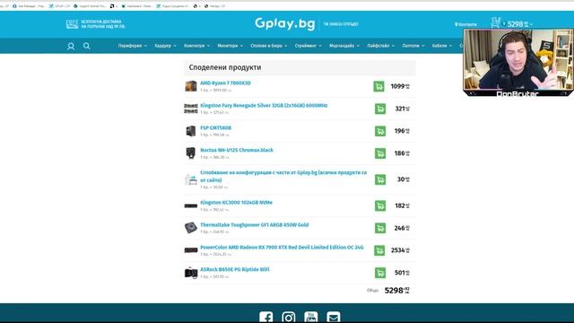Image resolution: width=574 pixels, height=323 pixels.
Task: Open AMD Ryzen 7 7800X3D product link
Action: (225, 83)
